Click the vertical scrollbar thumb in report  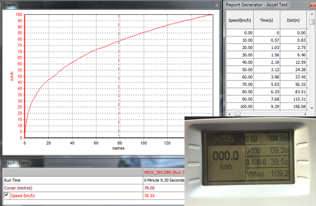coord(312,22)
